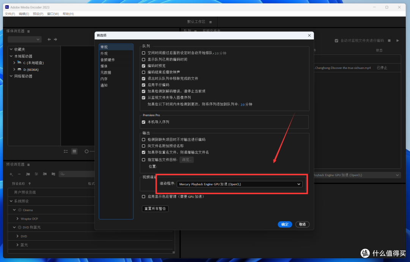Click the sort arrow beside 预设名称
The width and height of the screenshot is (410, 262).
click(30, 184)
